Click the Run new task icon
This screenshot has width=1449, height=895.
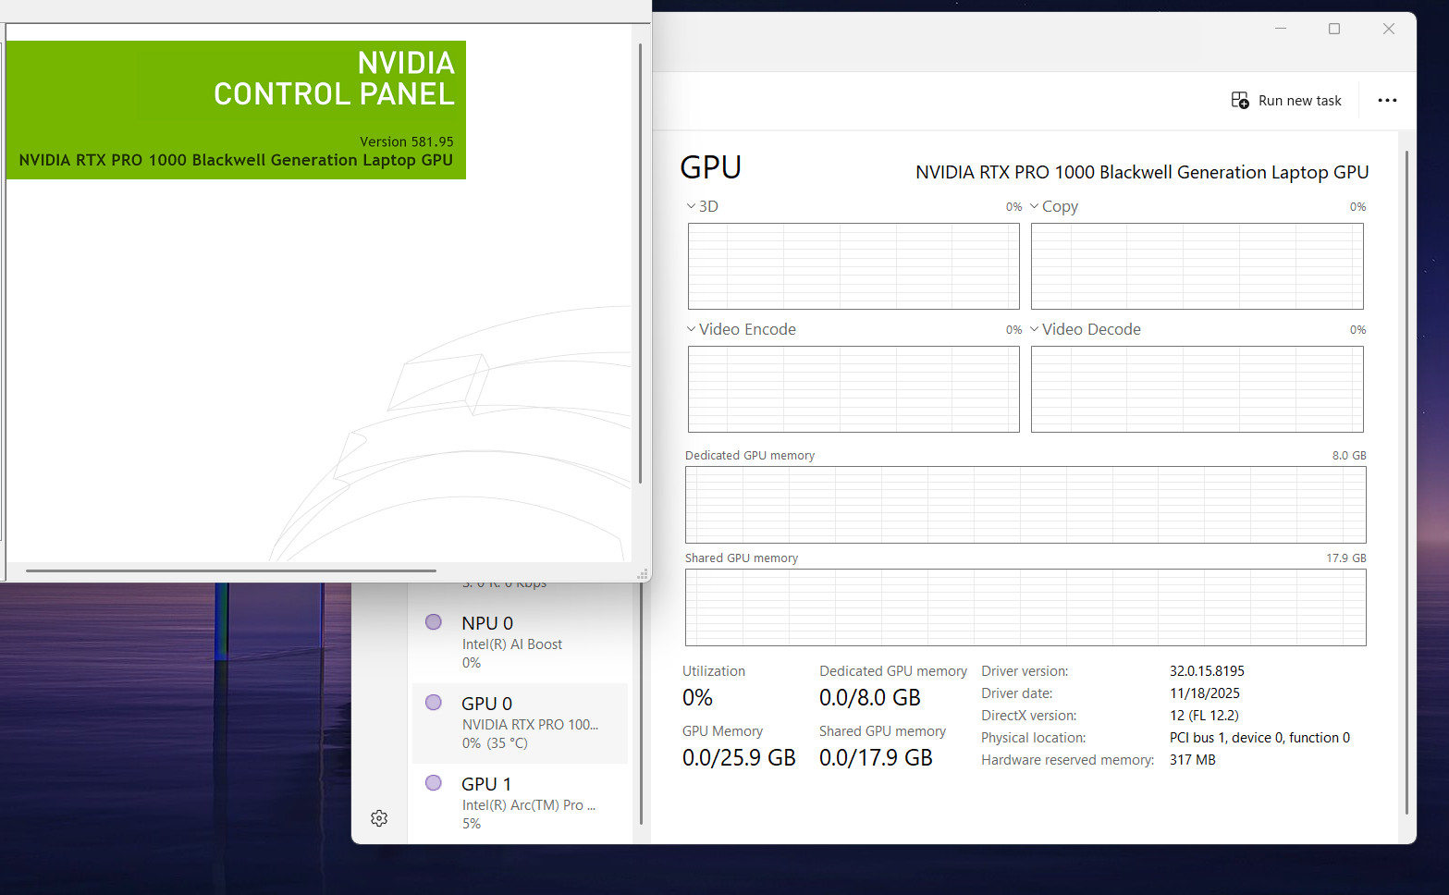1240,100
